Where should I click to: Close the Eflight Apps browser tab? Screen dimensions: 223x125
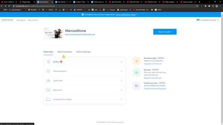(34, 2)
